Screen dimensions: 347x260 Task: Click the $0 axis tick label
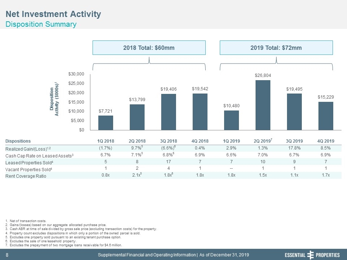click(x=82, y=130)
